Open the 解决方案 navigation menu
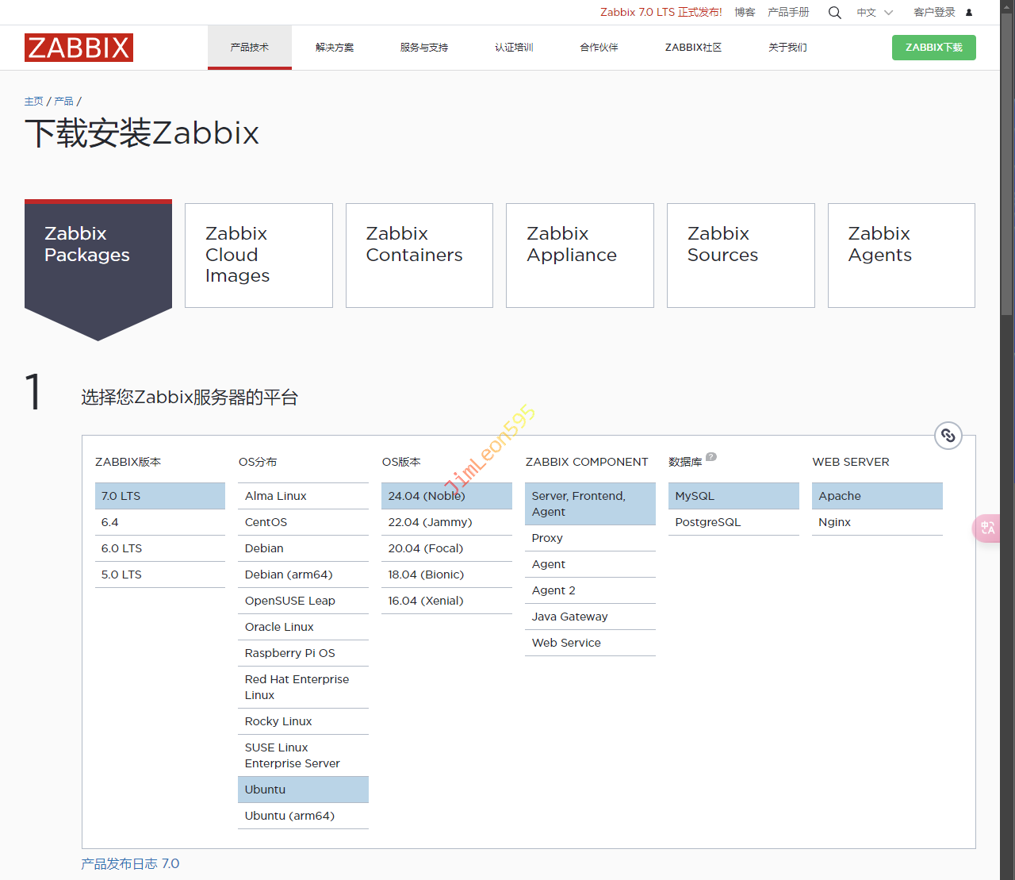This screenshot has height=880, width=1015. tap(335, 48)
